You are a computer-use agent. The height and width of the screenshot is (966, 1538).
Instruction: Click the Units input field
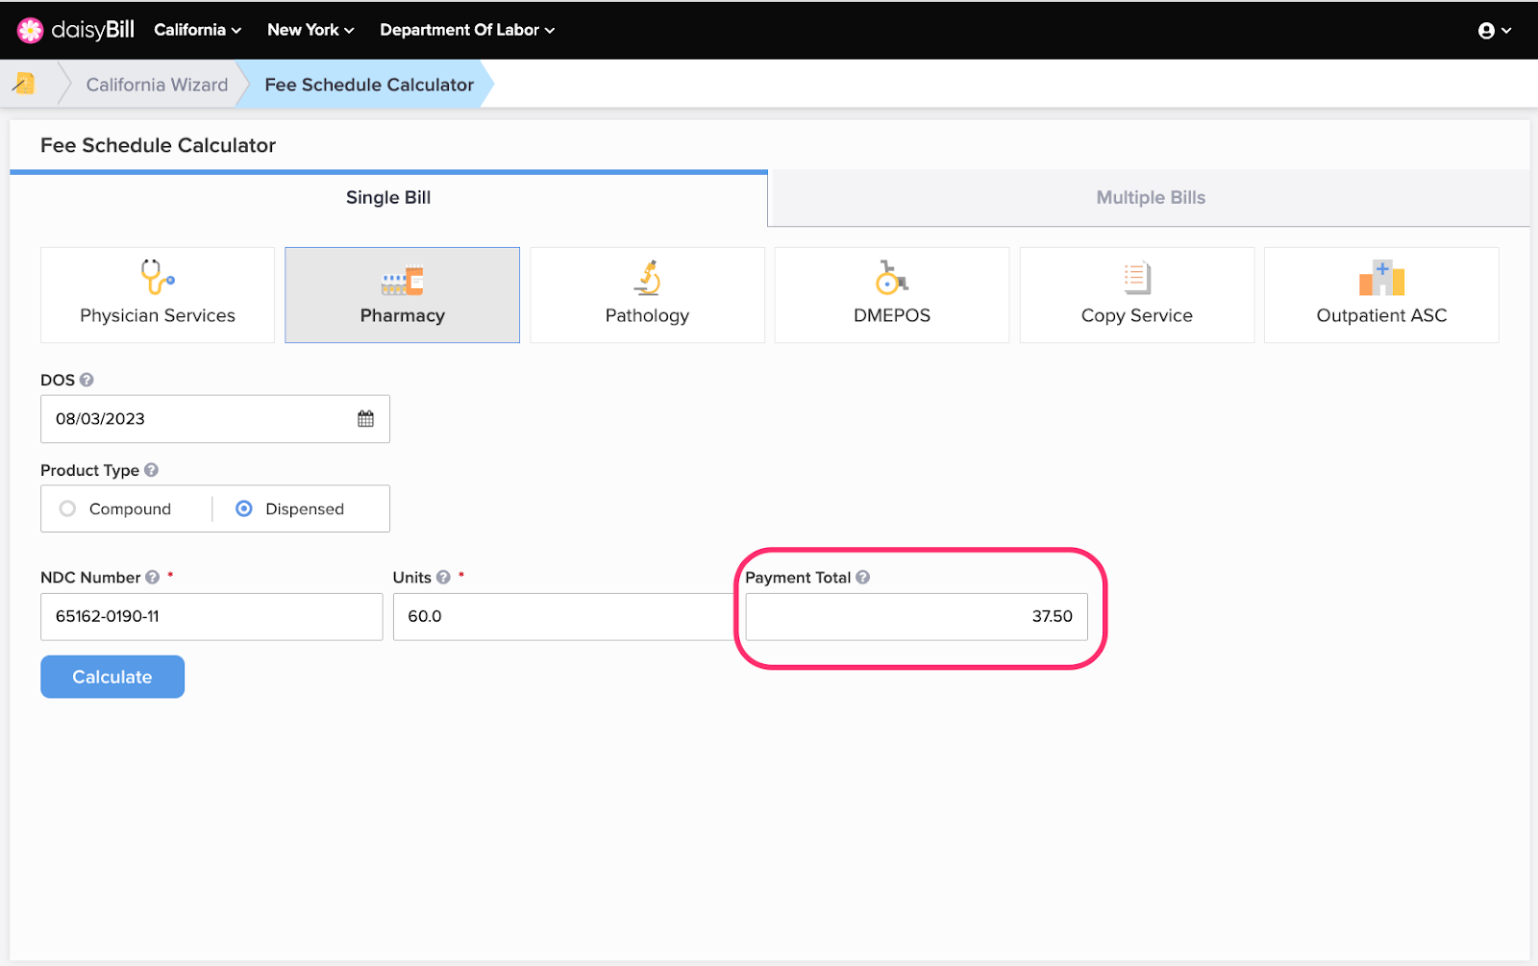[x=564, y=617]
